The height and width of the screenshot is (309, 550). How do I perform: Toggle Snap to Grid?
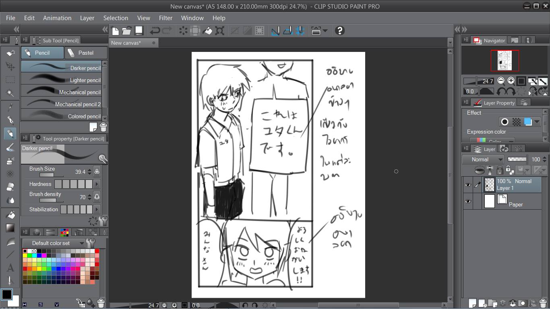click(x=300, y=31)
